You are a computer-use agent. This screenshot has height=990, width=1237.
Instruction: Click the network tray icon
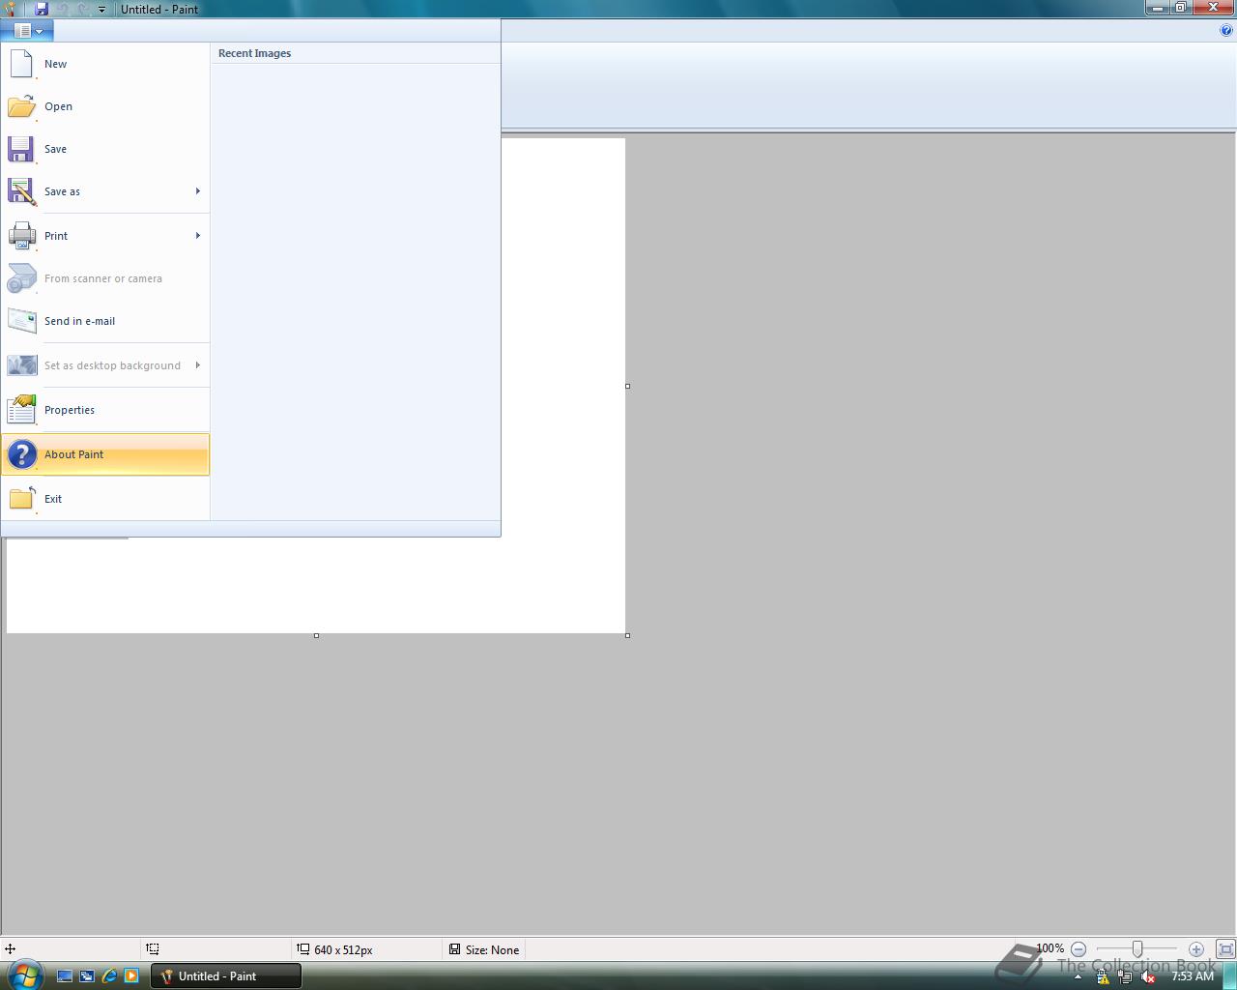[1125, 977]
